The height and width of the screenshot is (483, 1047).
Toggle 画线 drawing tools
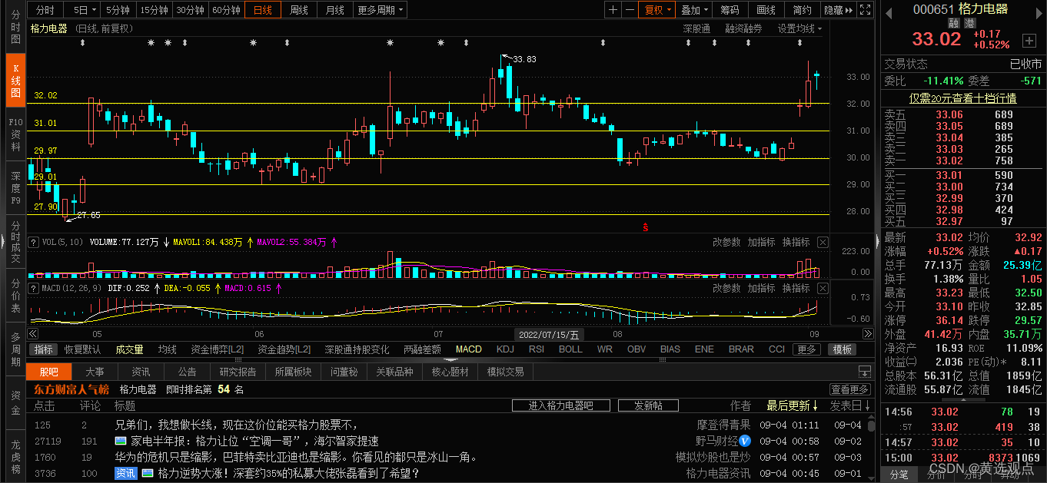[x=766, y=10]
